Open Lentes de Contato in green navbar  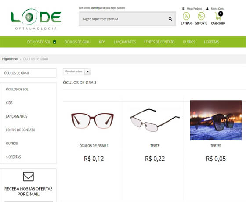(x=159, y=42)
